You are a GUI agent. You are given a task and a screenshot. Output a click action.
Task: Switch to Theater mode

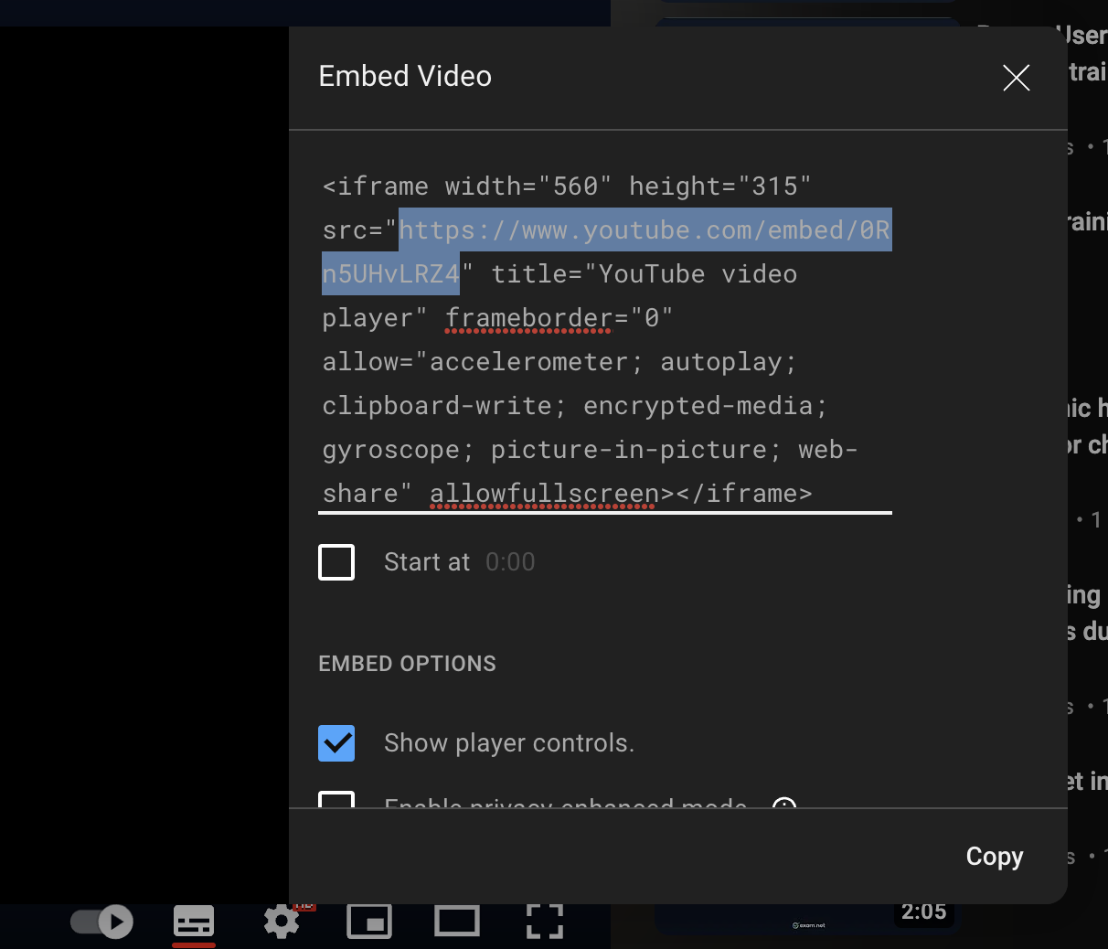[456, 922]
